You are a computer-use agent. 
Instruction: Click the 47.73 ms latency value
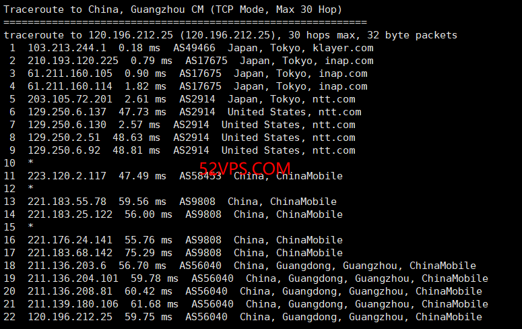pos(143,112)
